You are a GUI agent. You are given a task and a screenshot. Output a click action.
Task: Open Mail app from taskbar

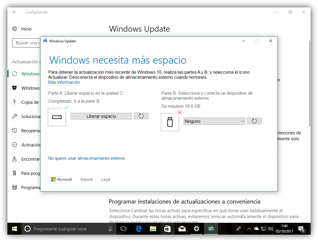click(x=182, y=229)
